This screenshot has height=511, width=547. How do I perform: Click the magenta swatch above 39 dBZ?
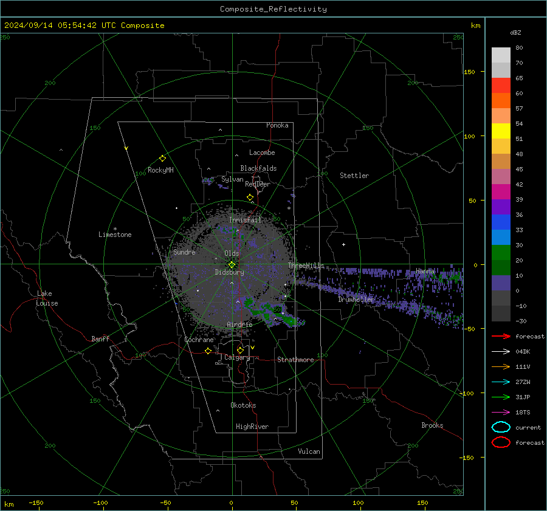501,192
